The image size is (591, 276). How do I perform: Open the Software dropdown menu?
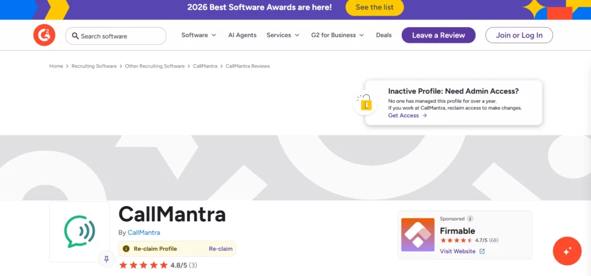[199, 35]
